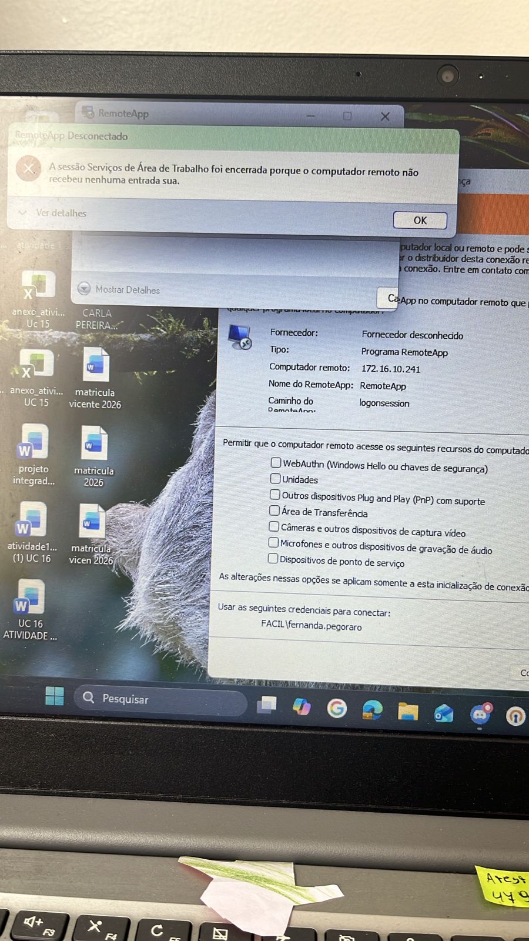Click the Pesquisar taskbar search box
529x941 pixels.
(x=160, y=699)
